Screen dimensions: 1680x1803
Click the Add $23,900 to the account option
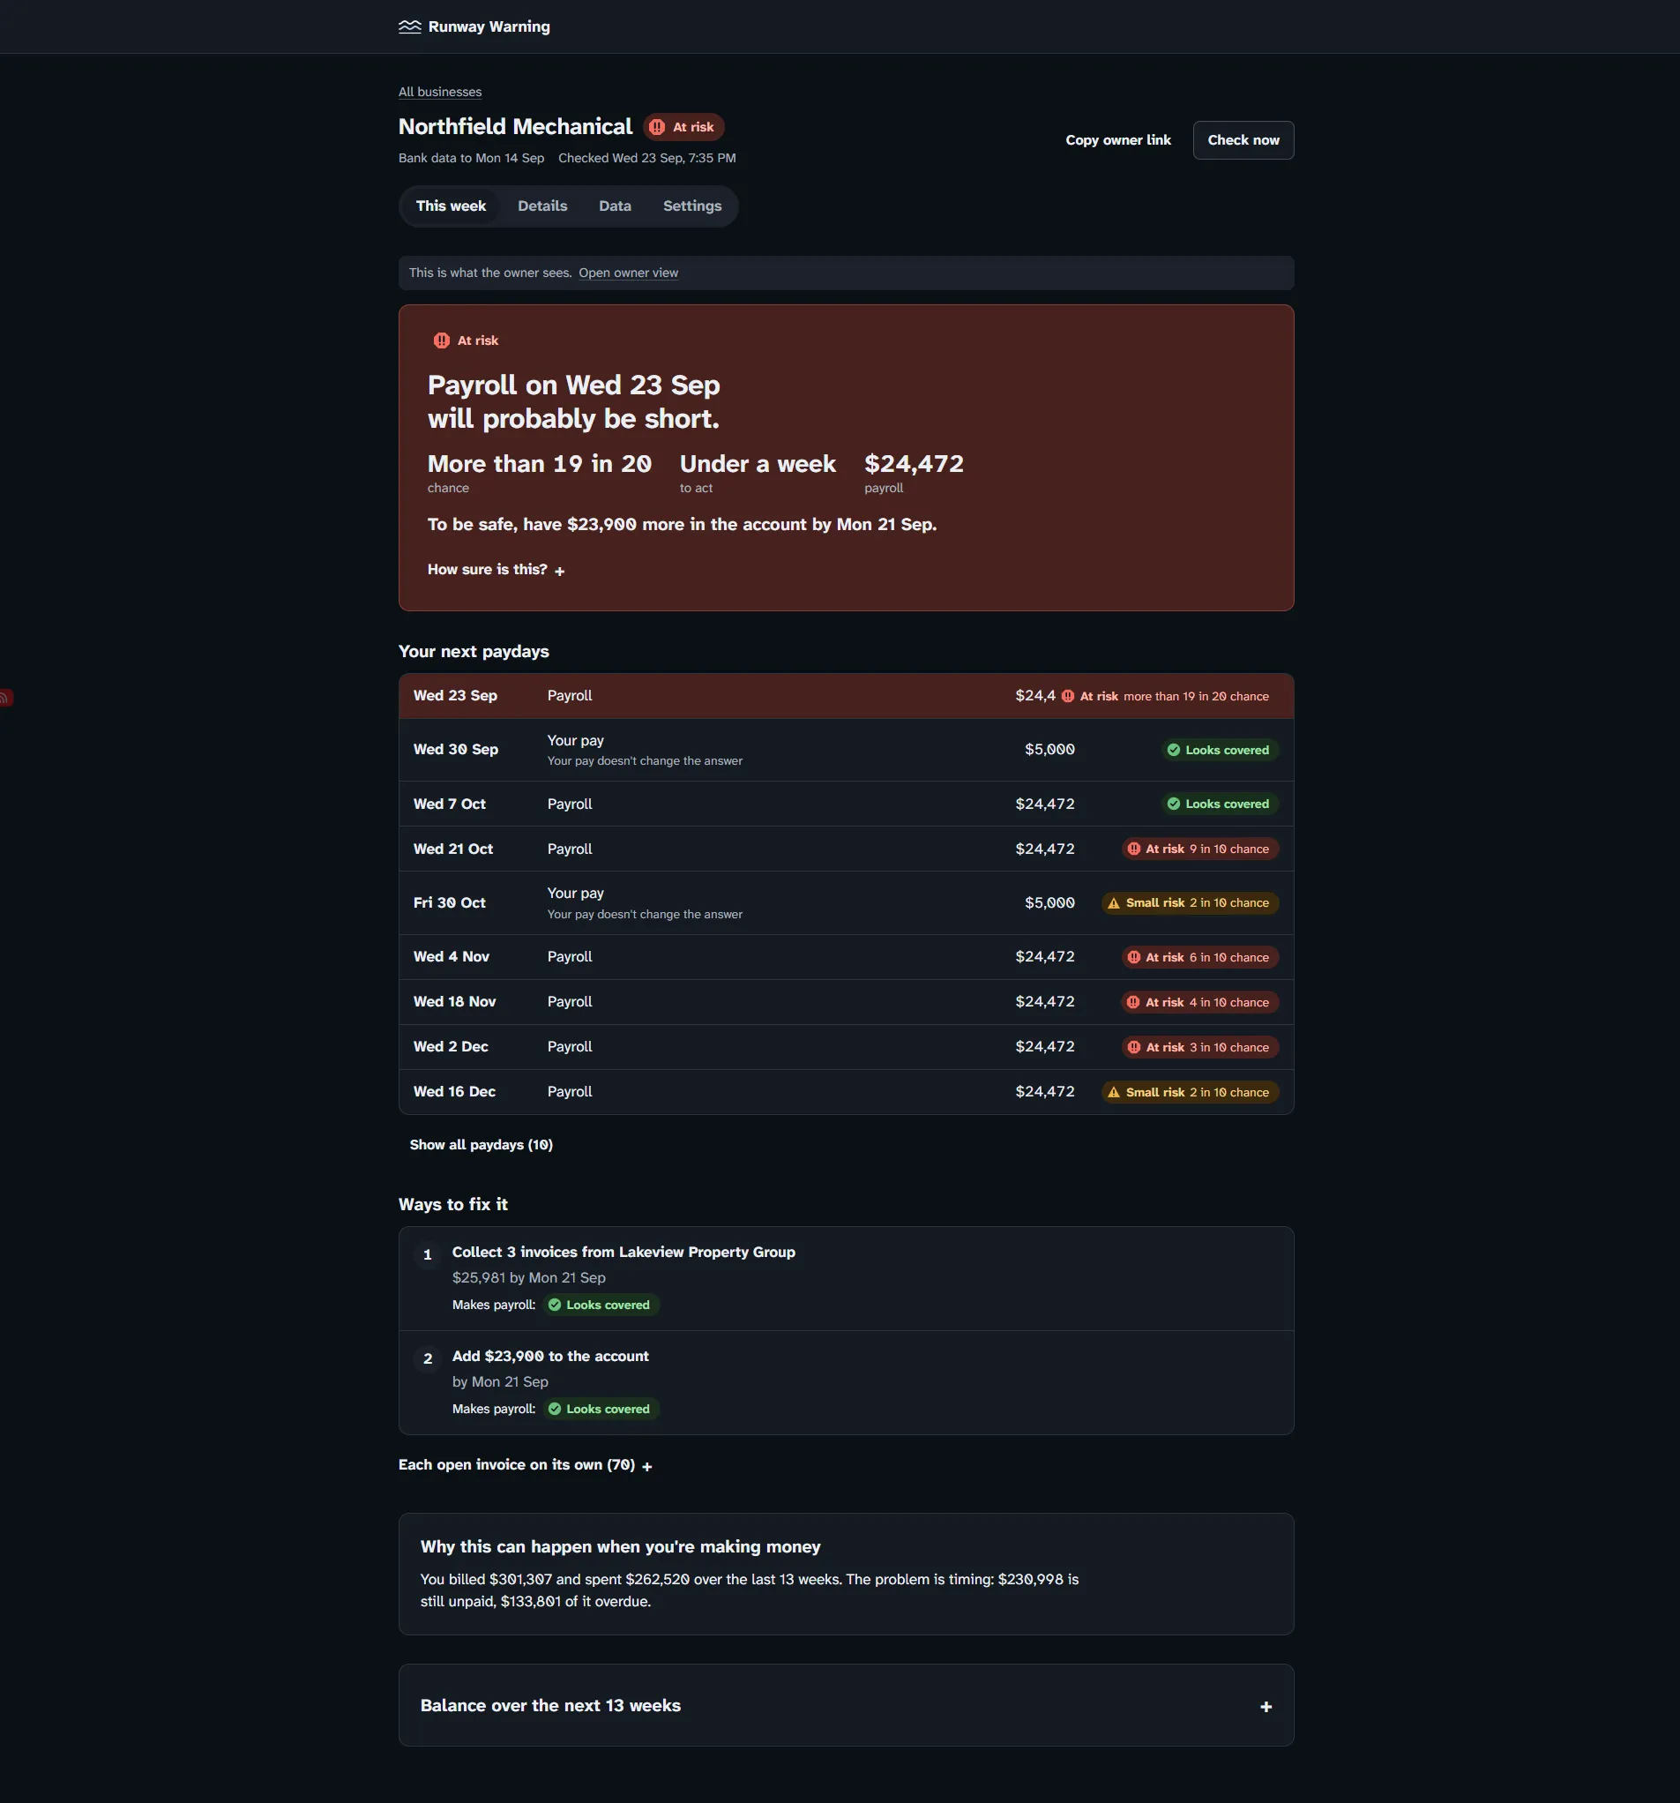click(550, 1356)
